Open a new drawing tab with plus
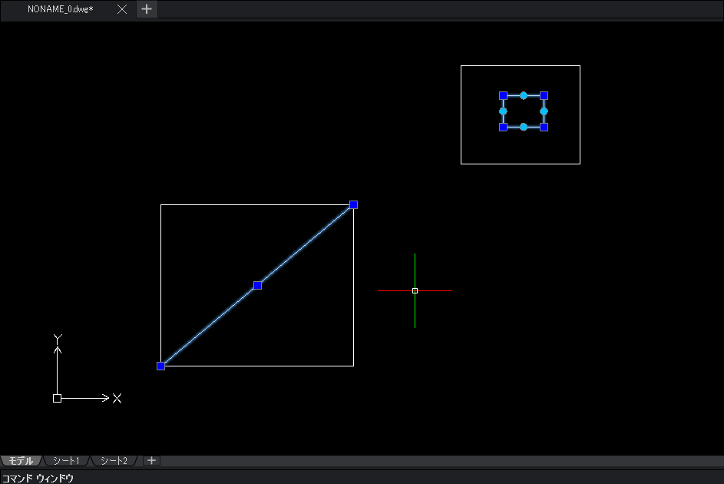 coord(147,9)
